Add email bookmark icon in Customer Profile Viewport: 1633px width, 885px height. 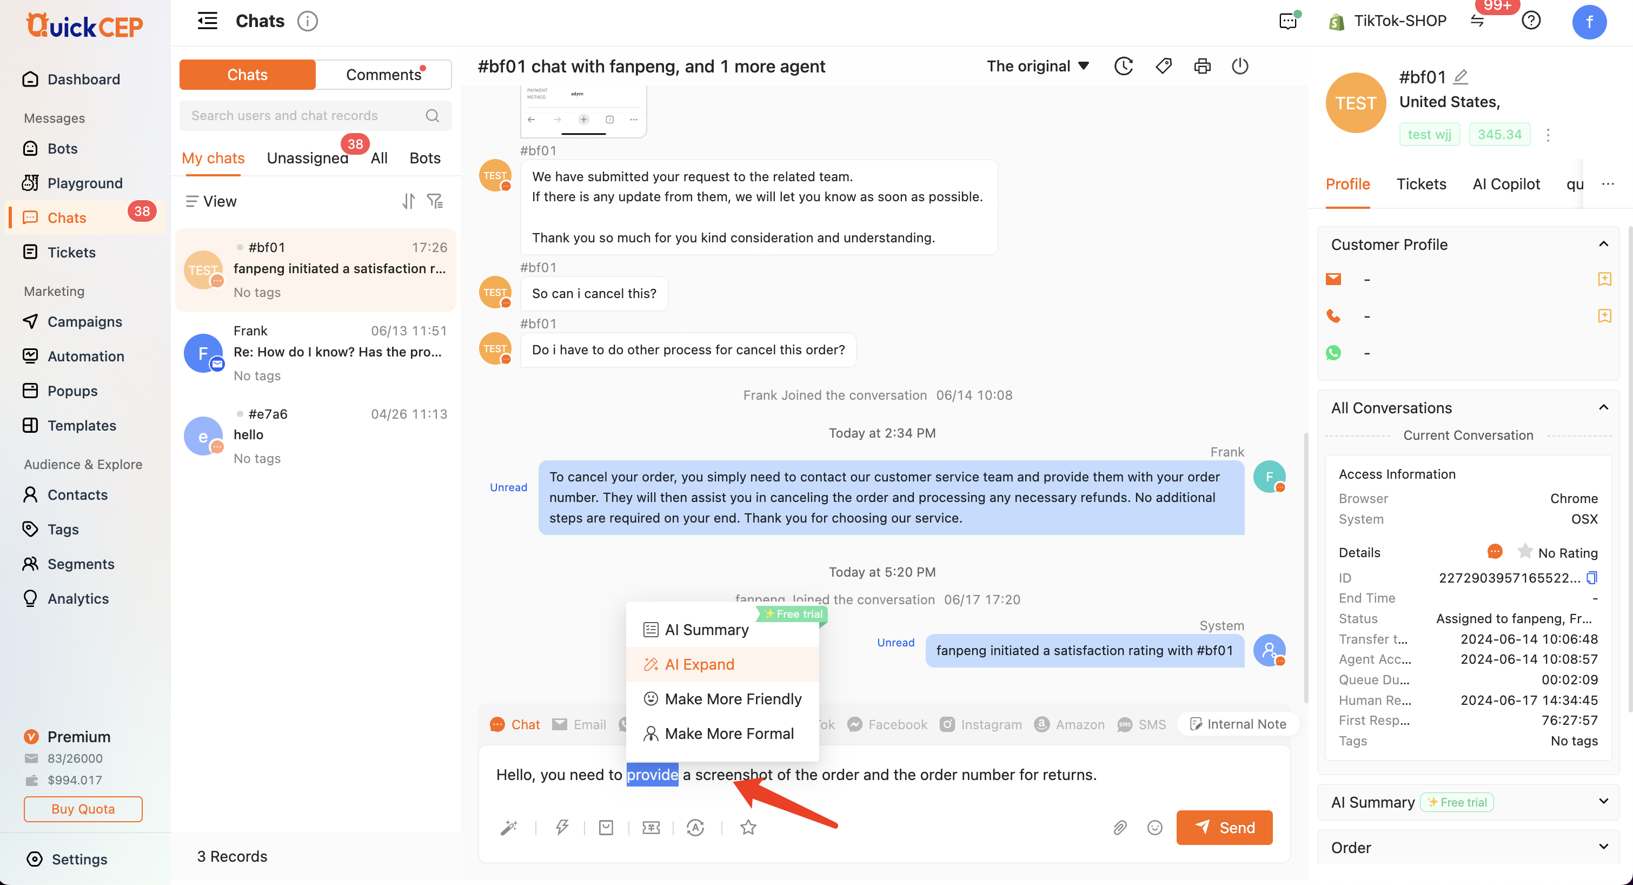pos(1604,279)
